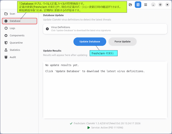Click the Force Update button
Screen dimensions: 172x134
[122, 42]
